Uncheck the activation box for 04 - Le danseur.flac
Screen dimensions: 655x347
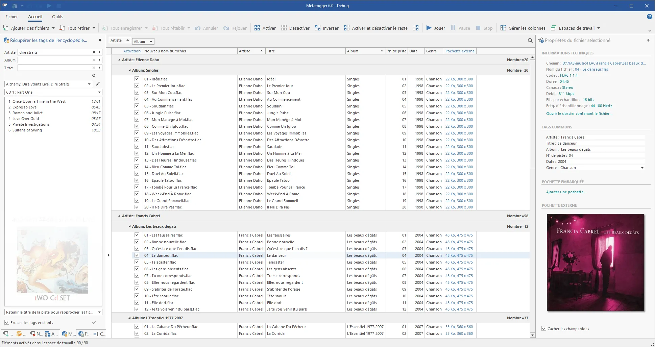[137, 255]
